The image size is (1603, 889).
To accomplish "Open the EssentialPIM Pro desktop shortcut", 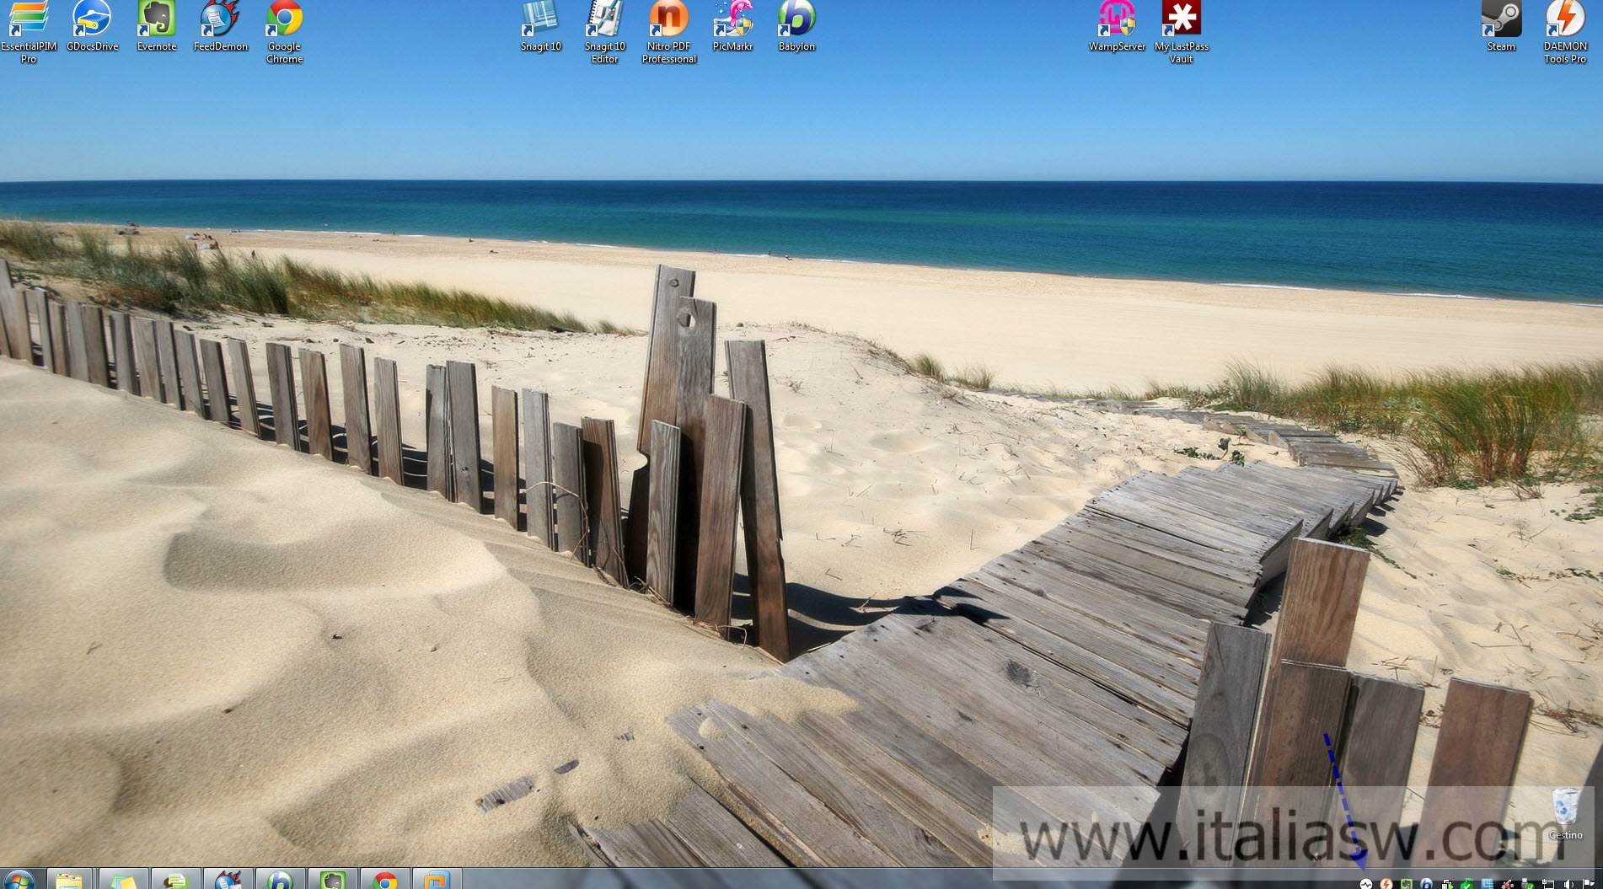I will [x=29, y=32].
